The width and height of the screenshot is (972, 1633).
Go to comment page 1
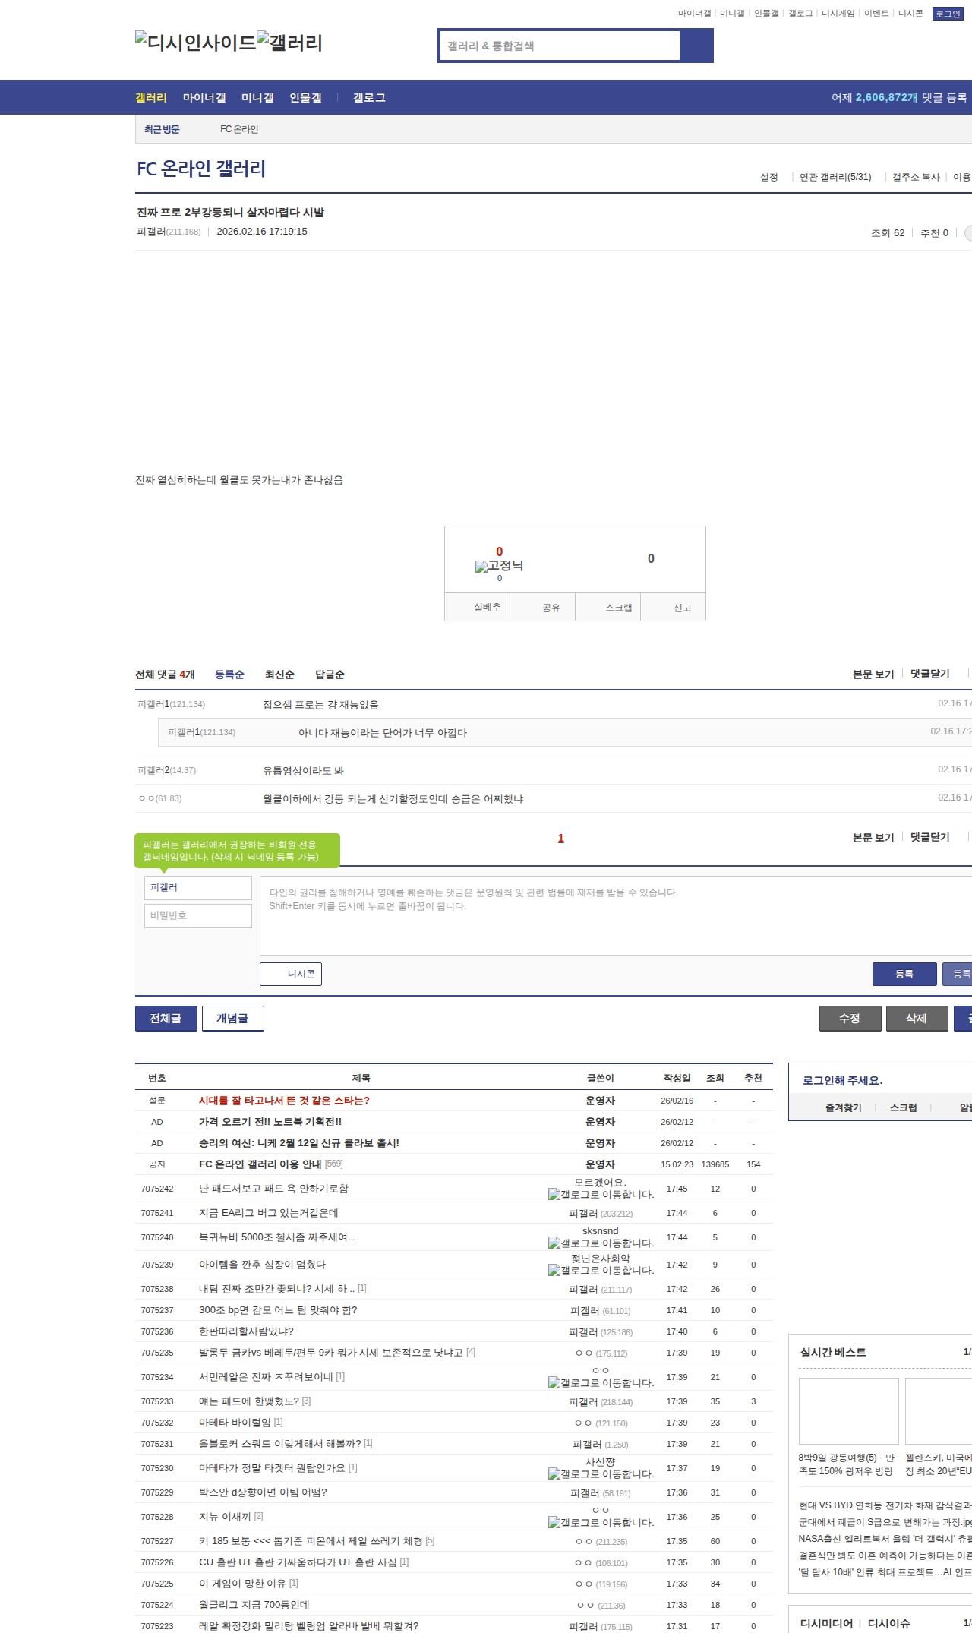tap(561, 838)
